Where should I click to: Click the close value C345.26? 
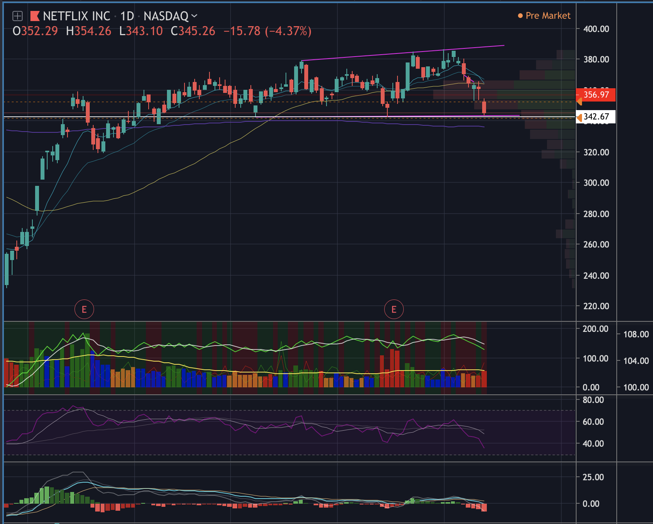tap(193, 31)
